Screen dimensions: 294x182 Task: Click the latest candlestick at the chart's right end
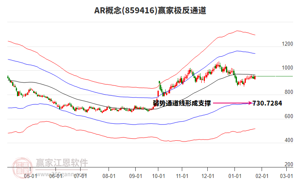255,77
